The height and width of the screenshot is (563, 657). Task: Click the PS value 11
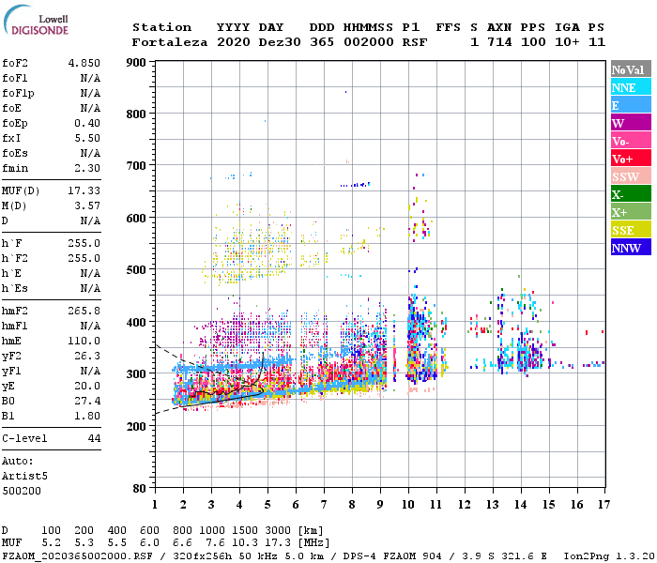[597, 42]
